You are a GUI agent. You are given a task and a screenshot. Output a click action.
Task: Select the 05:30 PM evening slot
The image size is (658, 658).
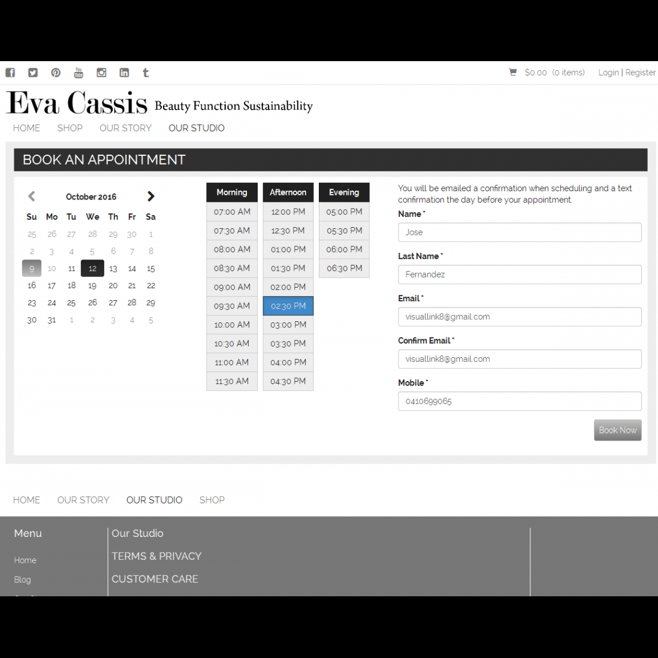pyautogui.click(x=344, y=231)
